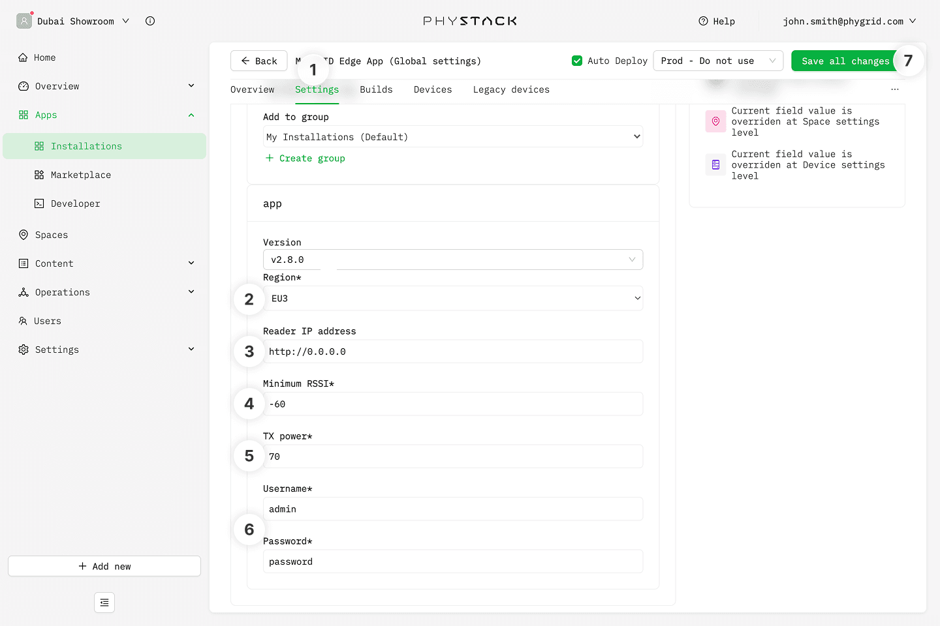
Task: Click the pink Space settings override icon
Action: 715,121
